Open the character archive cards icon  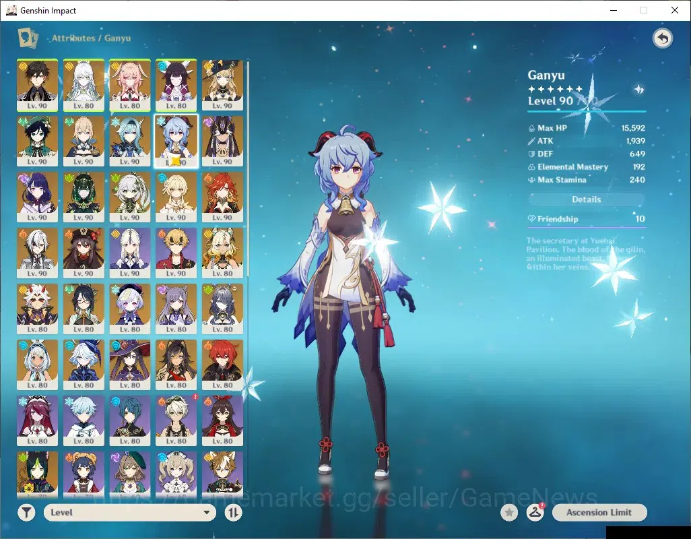(x=28, y=38)
